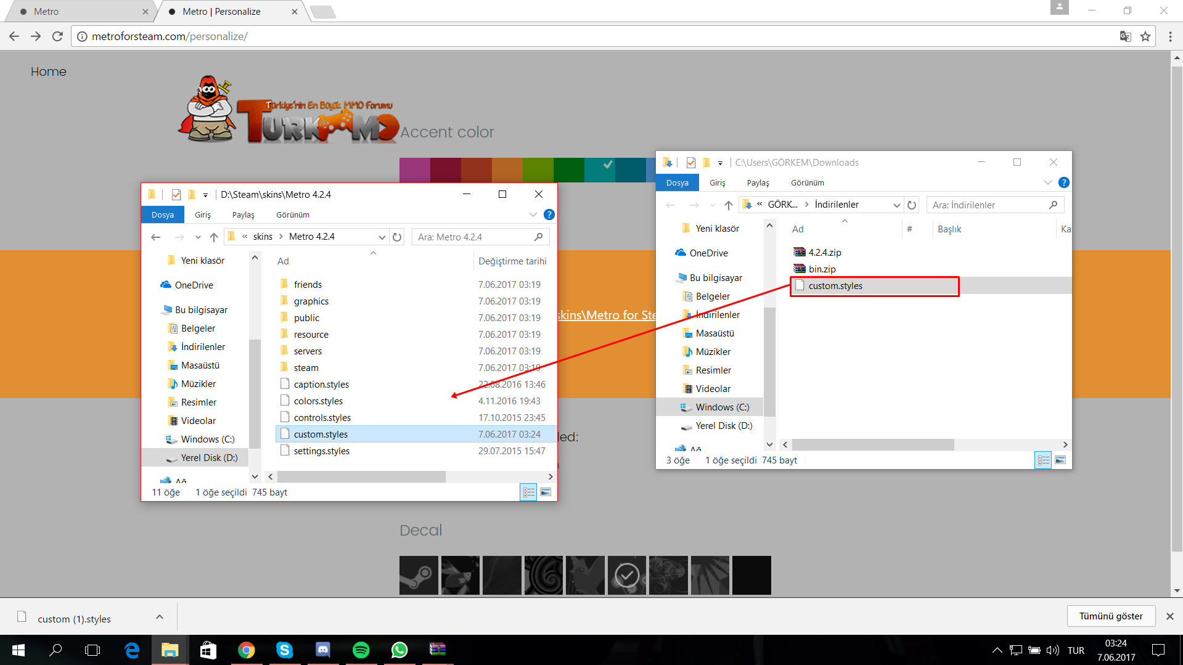Viewport: 1183px width, 665px height.
Task: Click the Chrome address bar URL
Action: point(170,36)
